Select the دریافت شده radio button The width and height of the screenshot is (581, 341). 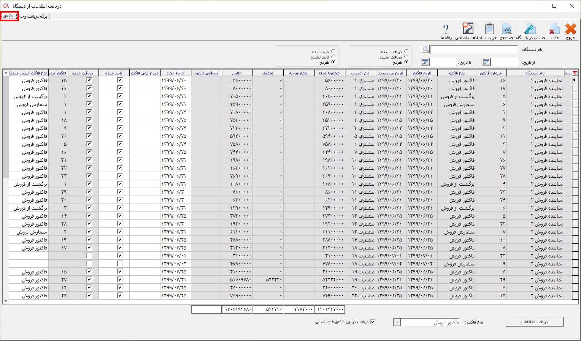(406, 51)
